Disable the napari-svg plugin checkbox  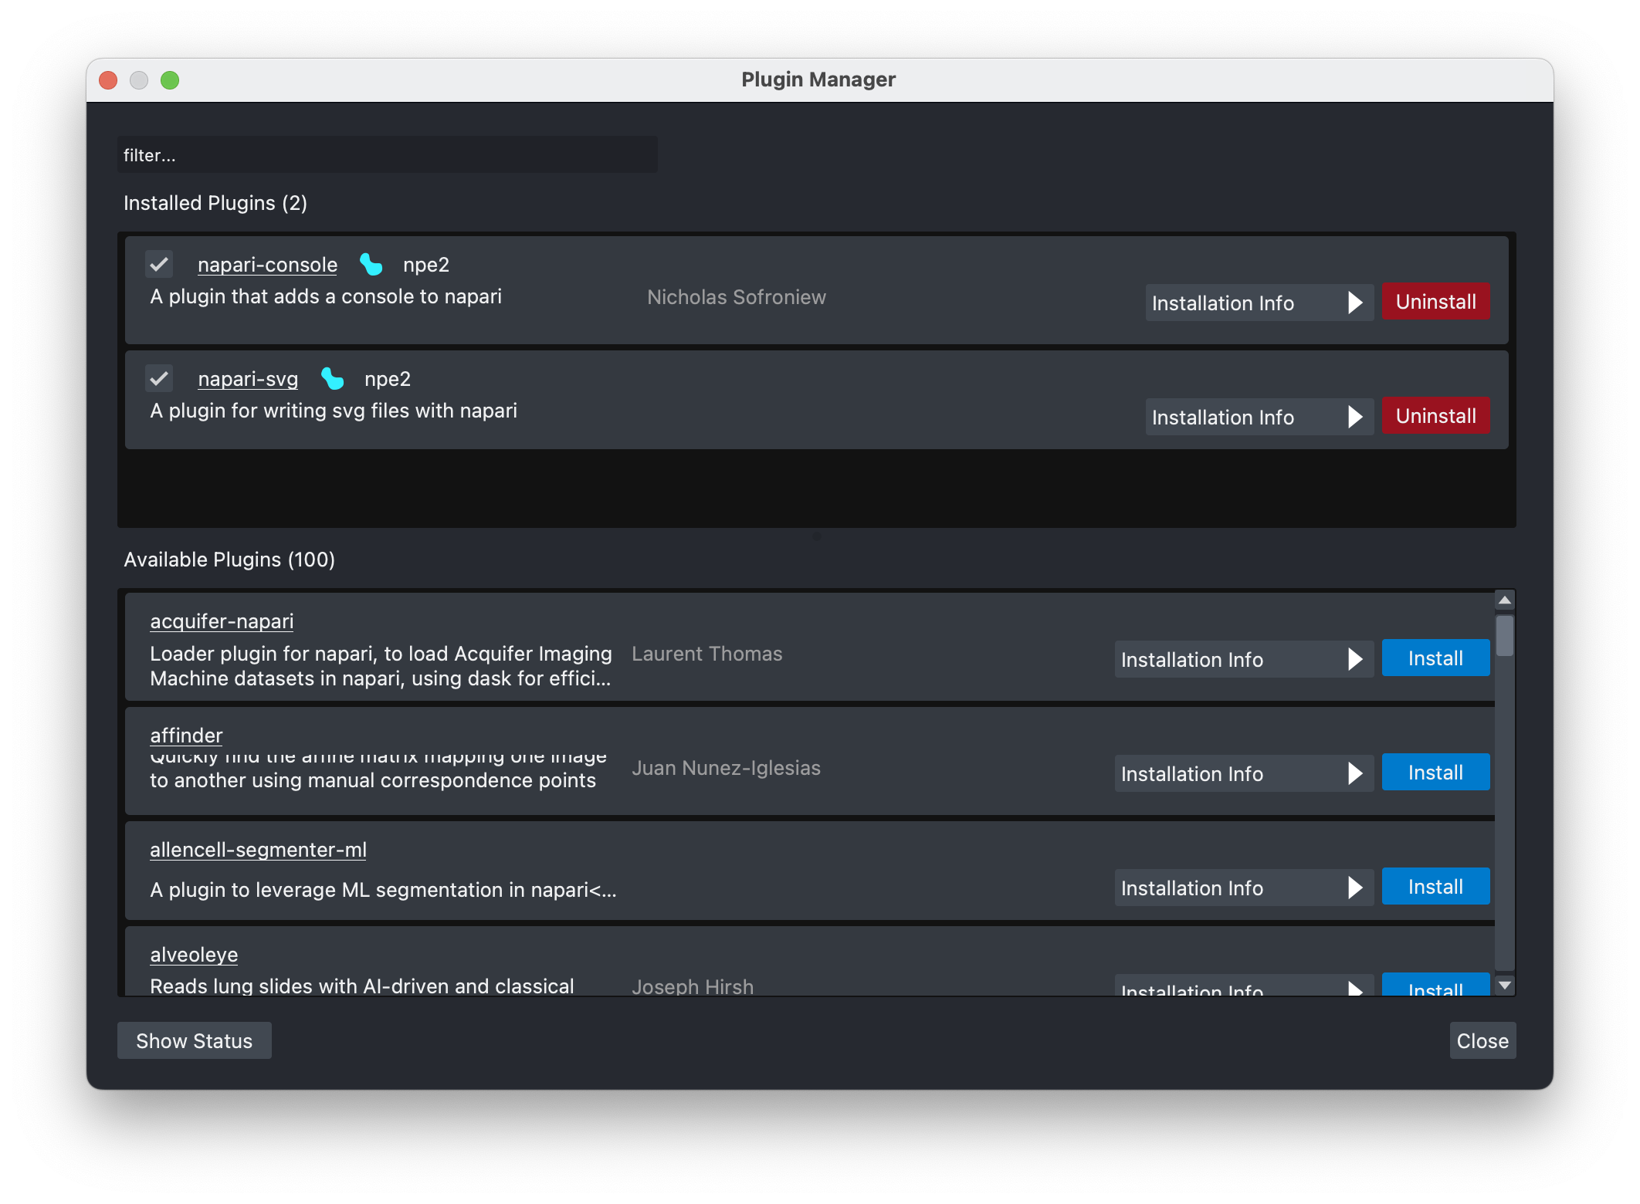pyautogui.click(x=159, y=379)
